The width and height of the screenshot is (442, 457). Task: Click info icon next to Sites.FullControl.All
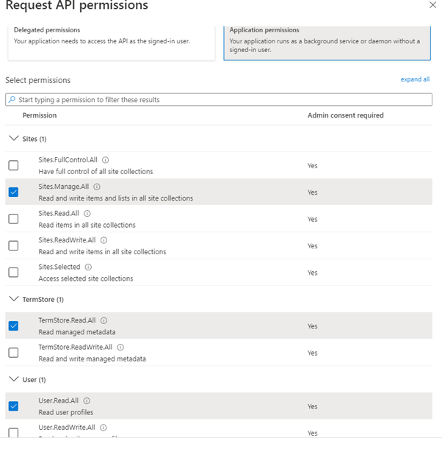click(x=106, y=159)
